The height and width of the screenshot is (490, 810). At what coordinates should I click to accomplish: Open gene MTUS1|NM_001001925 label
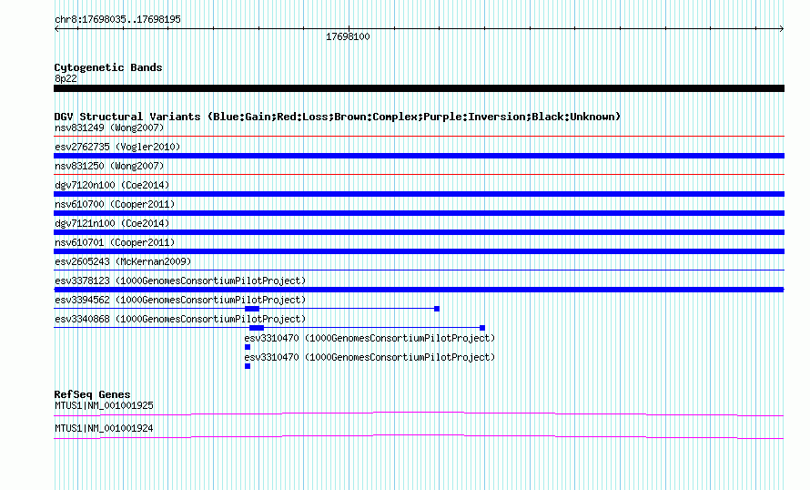click(104, 405)
